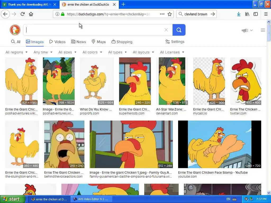Open the Windows start menu
Image resolution: width=271 pixels, height=203 pixels.
click(12, 199)
